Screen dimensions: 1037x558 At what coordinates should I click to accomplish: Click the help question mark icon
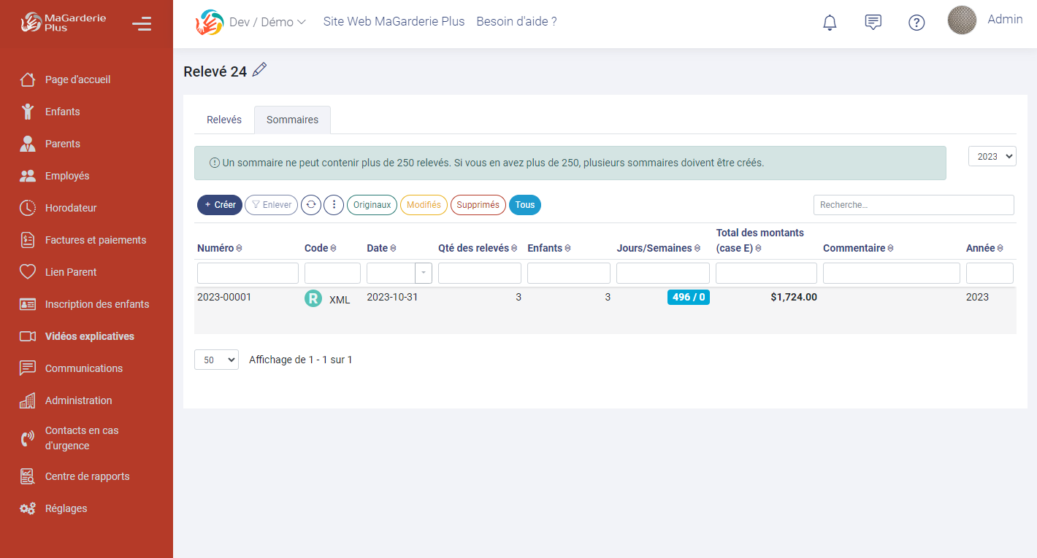[x=917, y=23]
